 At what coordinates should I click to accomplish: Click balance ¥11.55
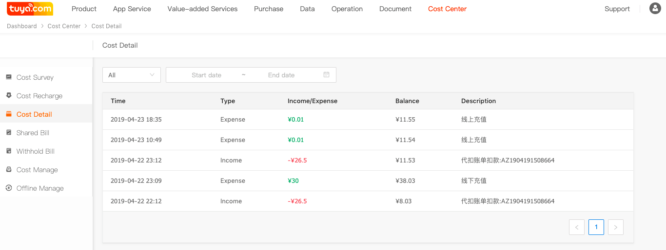coord(405,120)
